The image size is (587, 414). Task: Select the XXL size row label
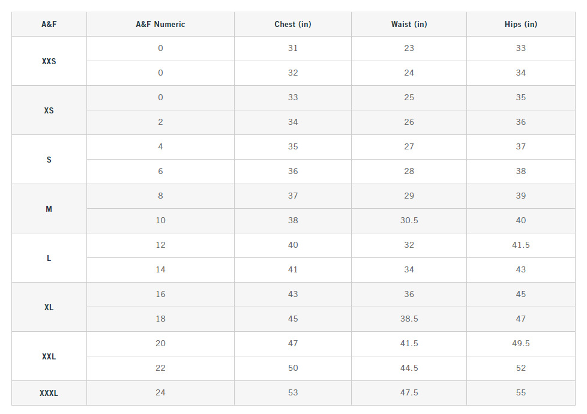pos(49,356)
